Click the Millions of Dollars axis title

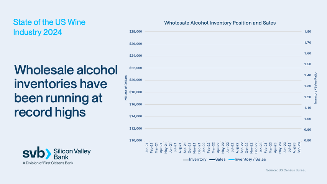click(126, 86)
